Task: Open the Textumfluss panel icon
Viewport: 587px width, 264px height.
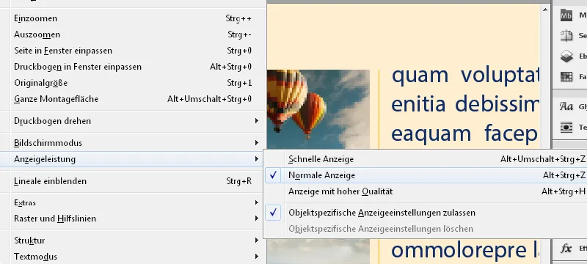Action: tap(566, 127)
